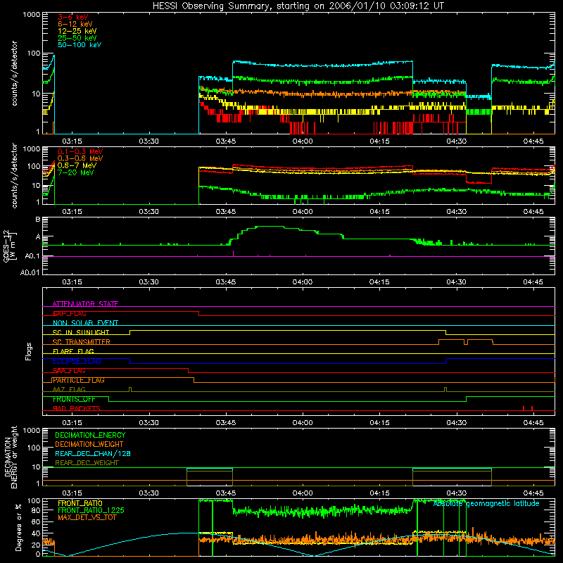Click the DECIMATION_ENERGY legend label
The image size is (563, 563).
[x=90, y=435]
